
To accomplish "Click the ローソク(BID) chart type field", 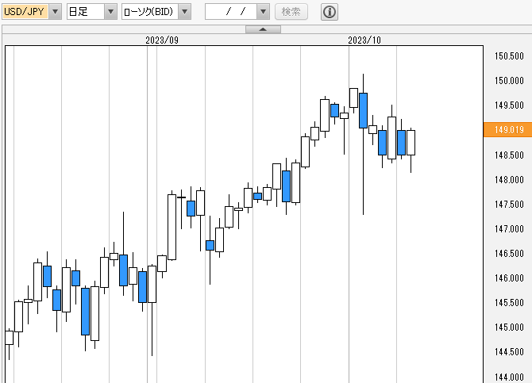I will 150,12.
